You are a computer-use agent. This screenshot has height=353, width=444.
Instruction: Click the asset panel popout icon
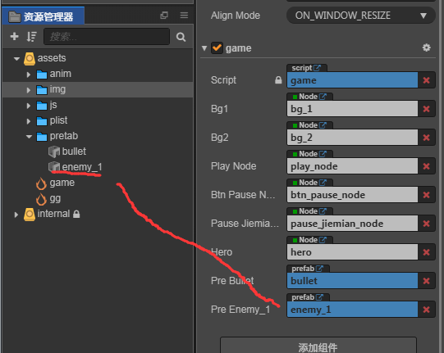164,16
